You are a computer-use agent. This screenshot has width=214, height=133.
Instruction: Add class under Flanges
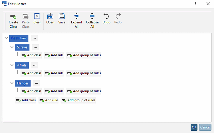click(31, 91)
